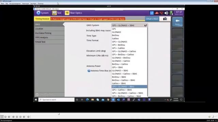Image resolution: width=218 pixels, height=122 pixels.
Task: Select GPS + BeiDou option
Action: (x=129, y=45)
